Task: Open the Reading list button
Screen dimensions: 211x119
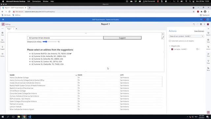Action: click(205, 15)
